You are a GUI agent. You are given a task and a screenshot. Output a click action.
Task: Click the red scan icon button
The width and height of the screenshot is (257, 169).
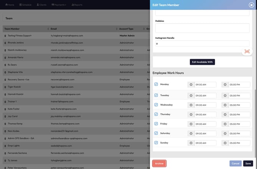(247, 51)
